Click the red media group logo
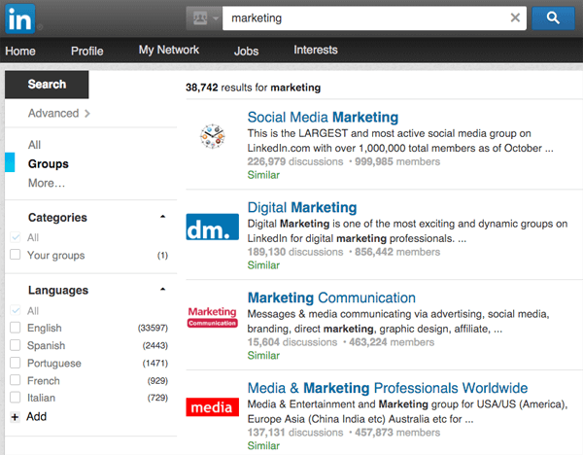583x455 pixels. click(212, 407)
